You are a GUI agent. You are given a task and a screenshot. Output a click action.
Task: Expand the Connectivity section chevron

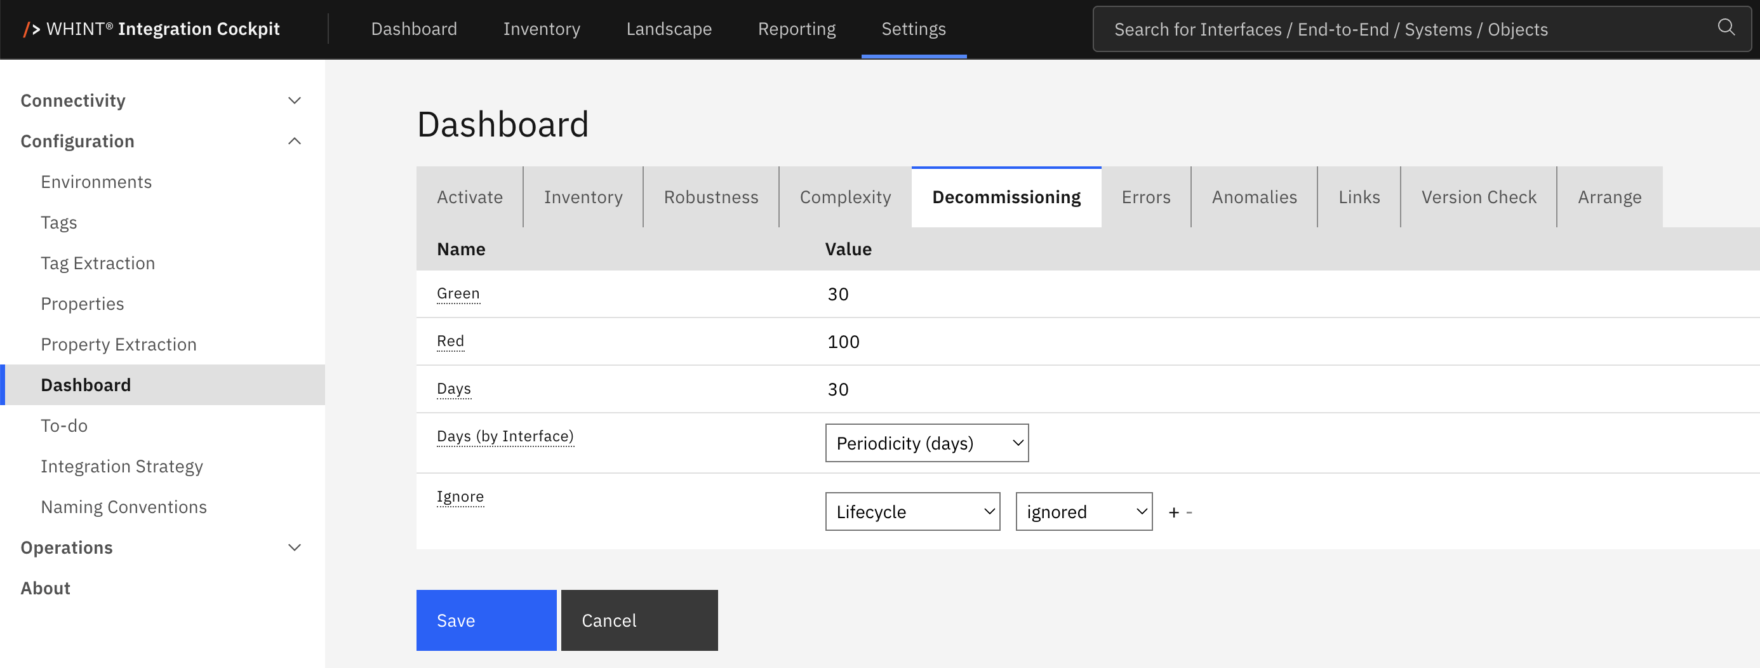click(295, 100)
